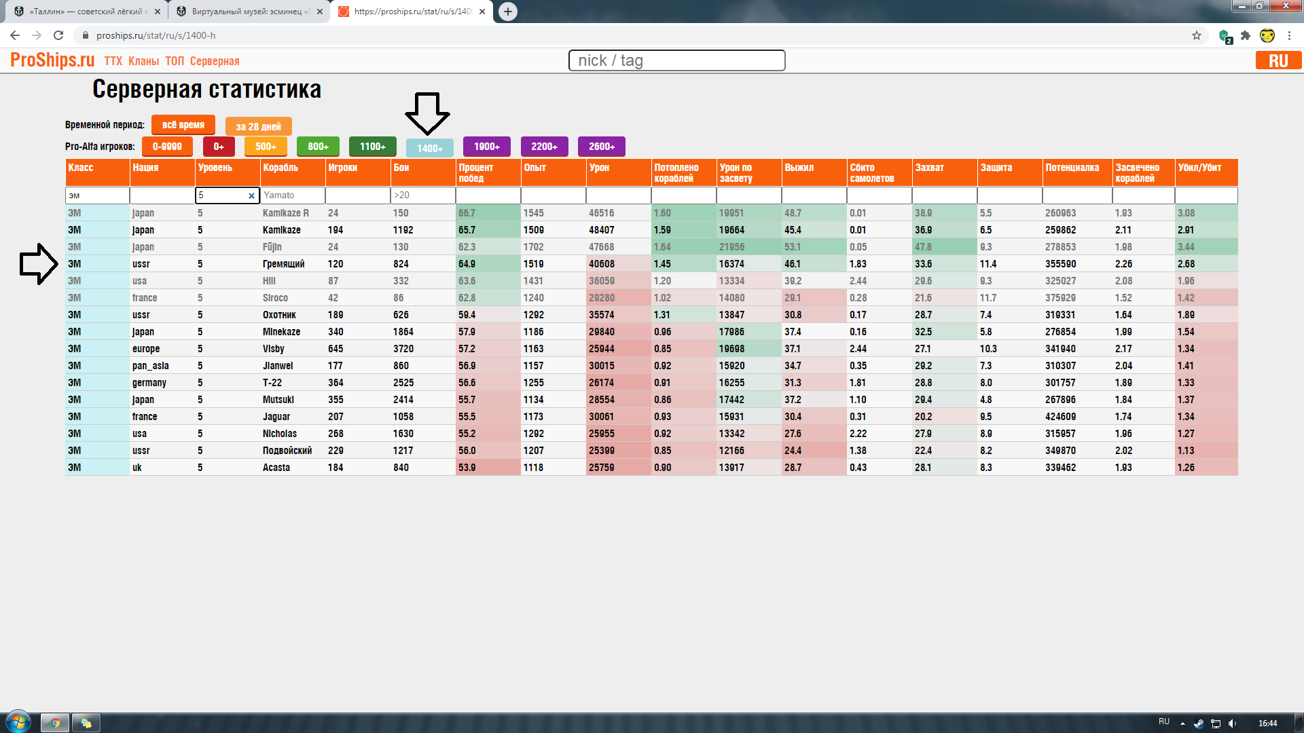Viewport: 1304px width, 733px height.
Task: Switch to the Виртуальный музей browser tab
Action: click(x=249, y=12)
